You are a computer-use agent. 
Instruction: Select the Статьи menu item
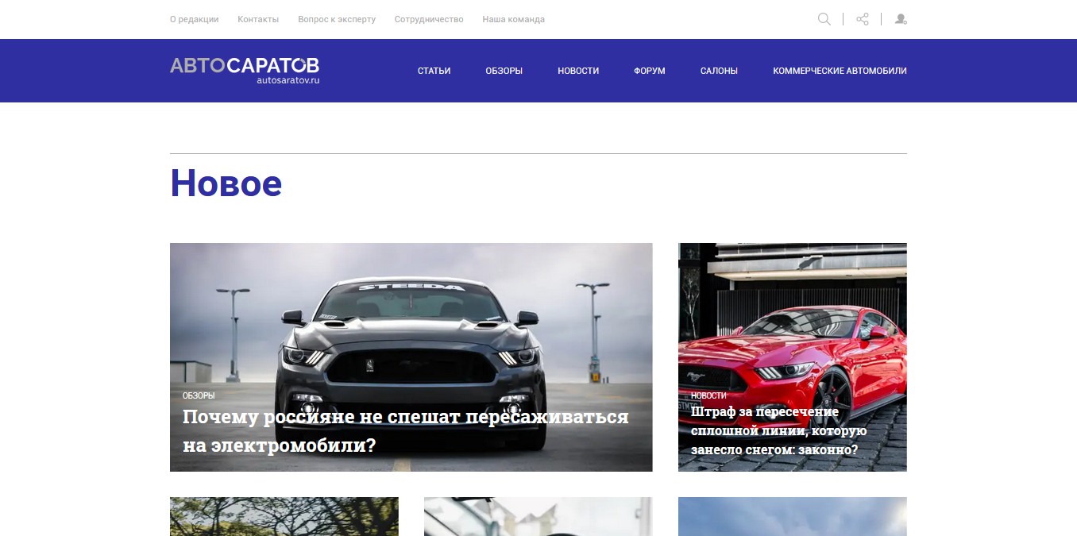(x=434, y=71)
